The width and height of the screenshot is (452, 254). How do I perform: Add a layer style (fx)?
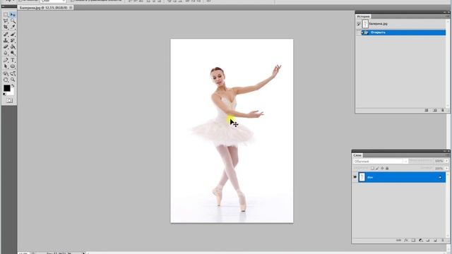pos(406,240)
